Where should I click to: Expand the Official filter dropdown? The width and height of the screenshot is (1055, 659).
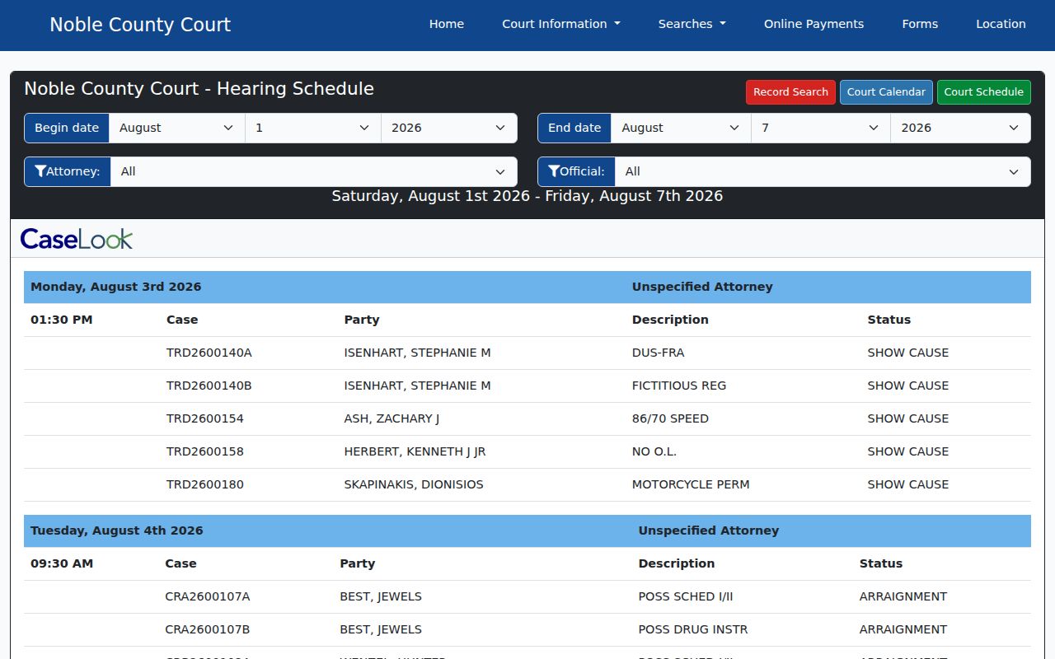(x=823, y=171)
